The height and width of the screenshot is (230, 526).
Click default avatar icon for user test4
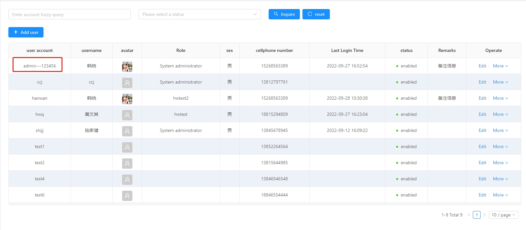pyautogui.click(x=127, y=180)
